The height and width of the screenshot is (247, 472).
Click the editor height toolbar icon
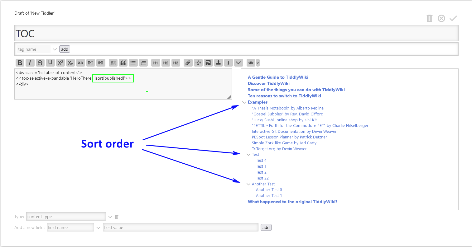[229, 63]
